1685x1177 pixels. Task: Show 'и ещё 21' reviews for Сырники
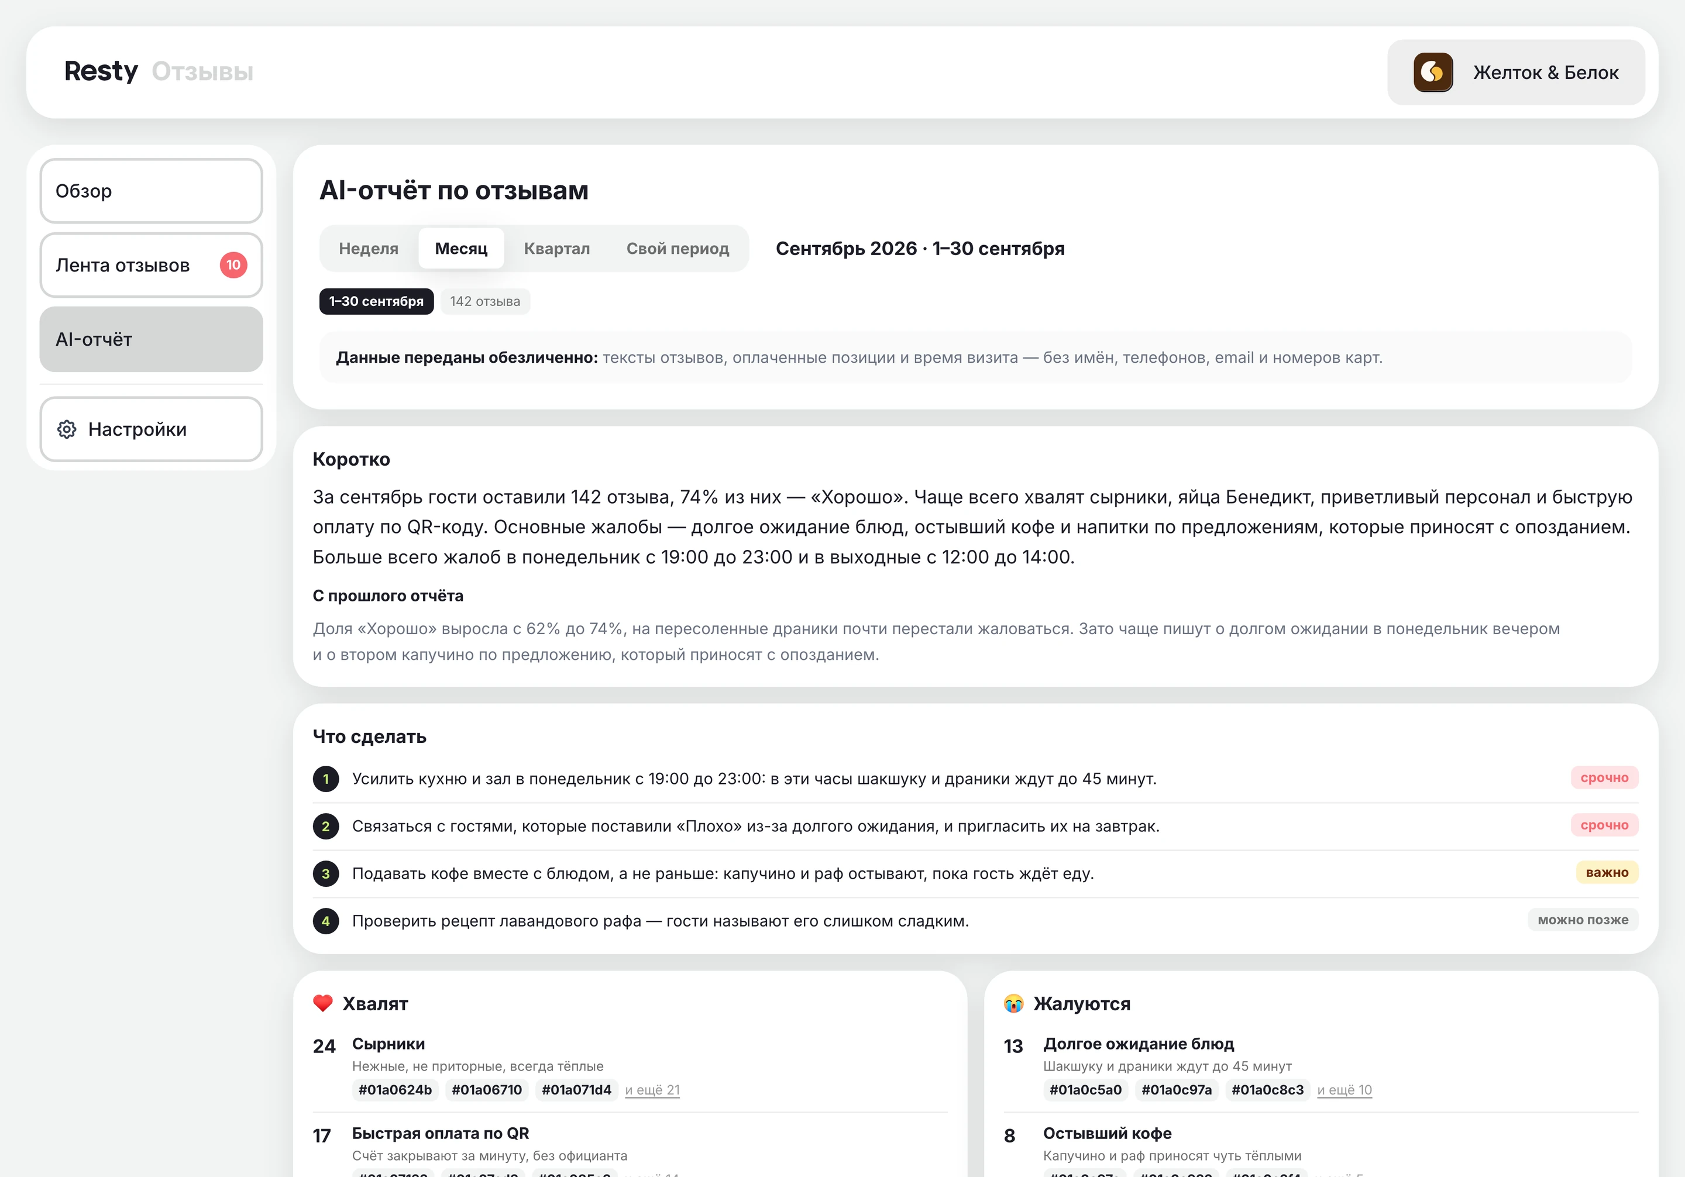pyautogui.click(x=652, y=1090)
